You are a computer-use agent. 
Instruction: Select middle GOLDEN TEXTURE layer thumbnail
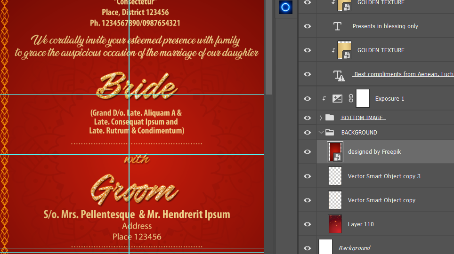[x=344, y=50]
